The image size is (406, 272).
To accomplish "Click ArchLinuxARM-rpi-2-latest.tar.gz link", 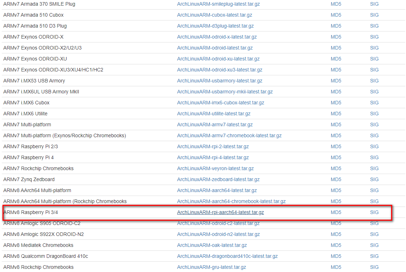I will (x=213, y=146).
